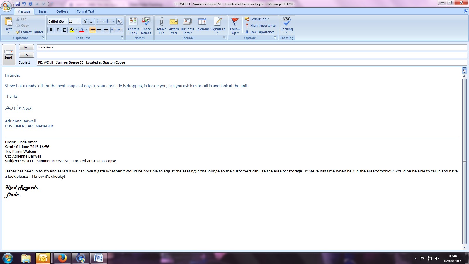
Task: Click the Cc... button
Action: pos(26,55)
